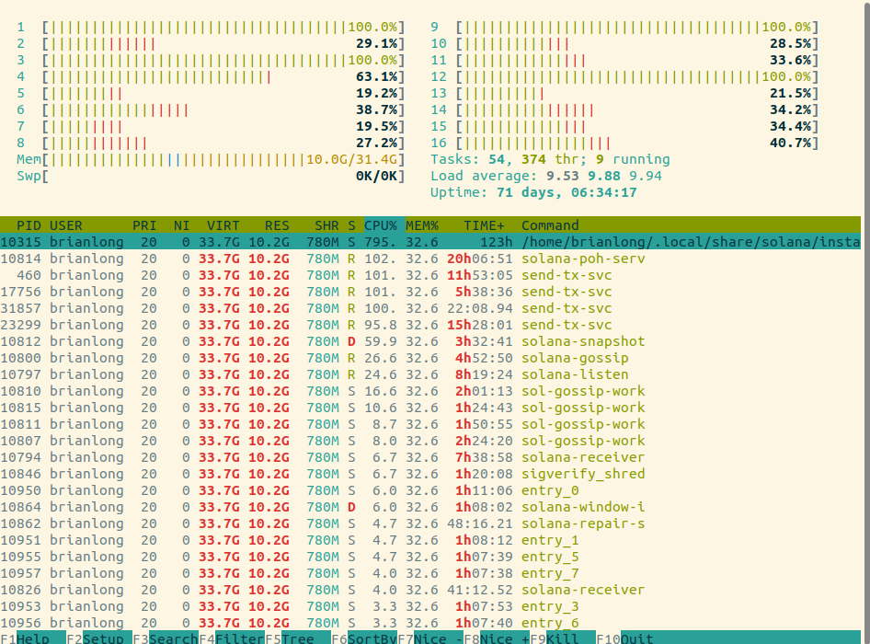Click the CPU 9 meter at 100.0%
Screen dimensions: 870x644
click(624, 28)
